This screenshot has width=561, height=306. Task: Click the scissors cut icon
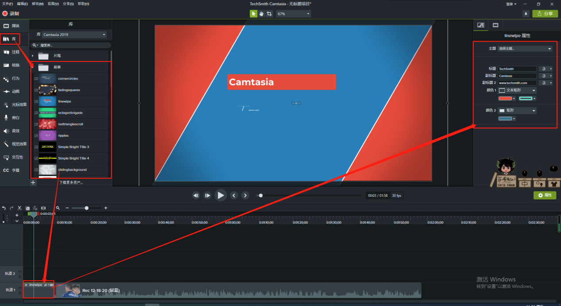19,208
